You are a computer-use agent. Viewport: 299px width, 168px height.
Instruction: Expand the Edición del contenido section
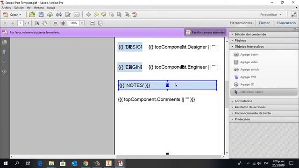pyautogui.click(x=264, y=34)
